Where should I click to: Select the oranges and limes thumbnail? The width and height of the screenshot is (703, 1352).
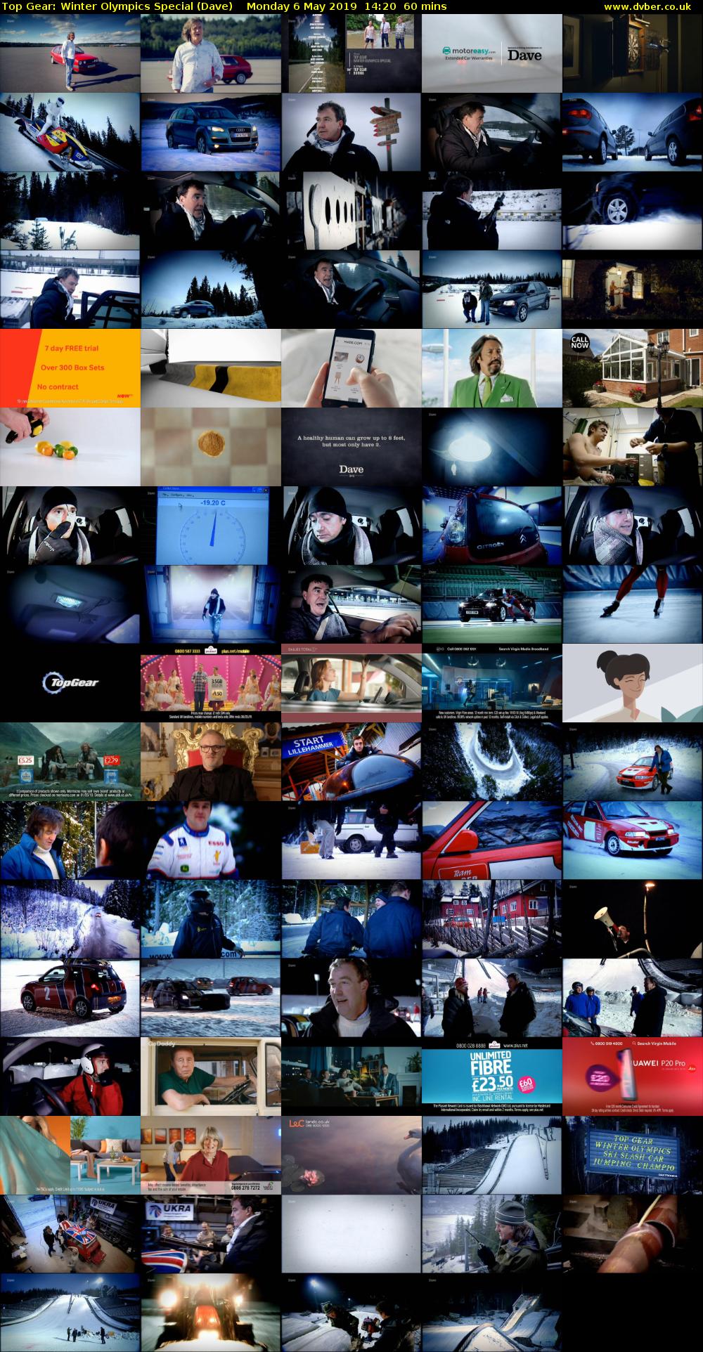point(70,447)
